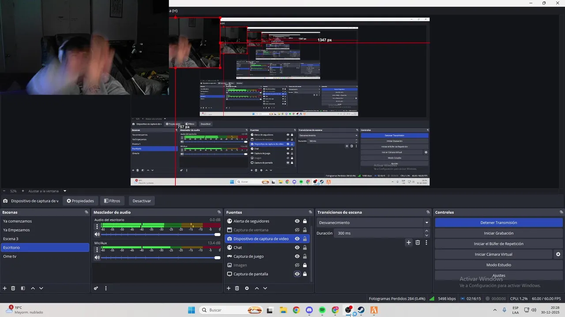Image resolution: width=565 pixels, height=317 pixels.
Task: Adjust Audio del escritorio volume slider
Action: pos(161,235)
